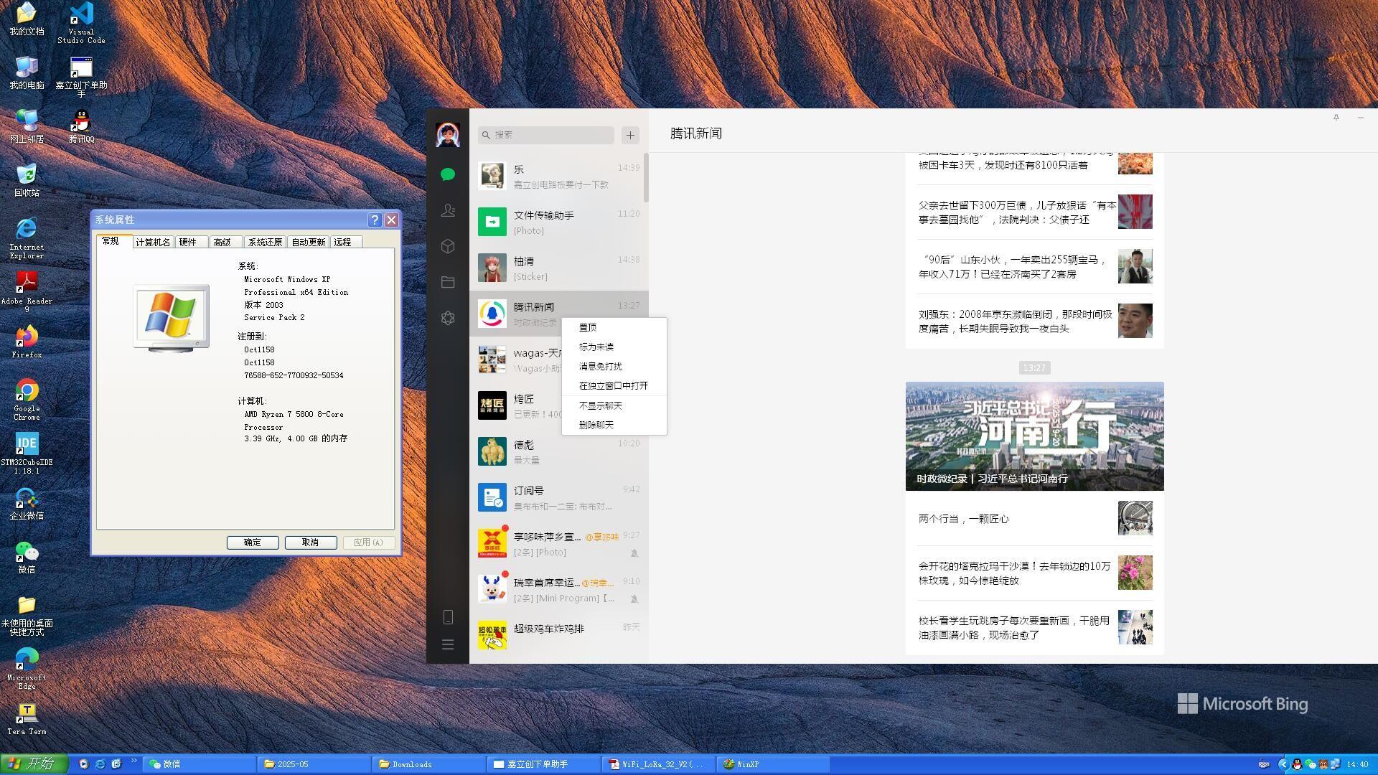Click the taskbar clock showing 14:40
Screen dimensions: 1378x775
pyautogui.click(x=1357, y=765)
